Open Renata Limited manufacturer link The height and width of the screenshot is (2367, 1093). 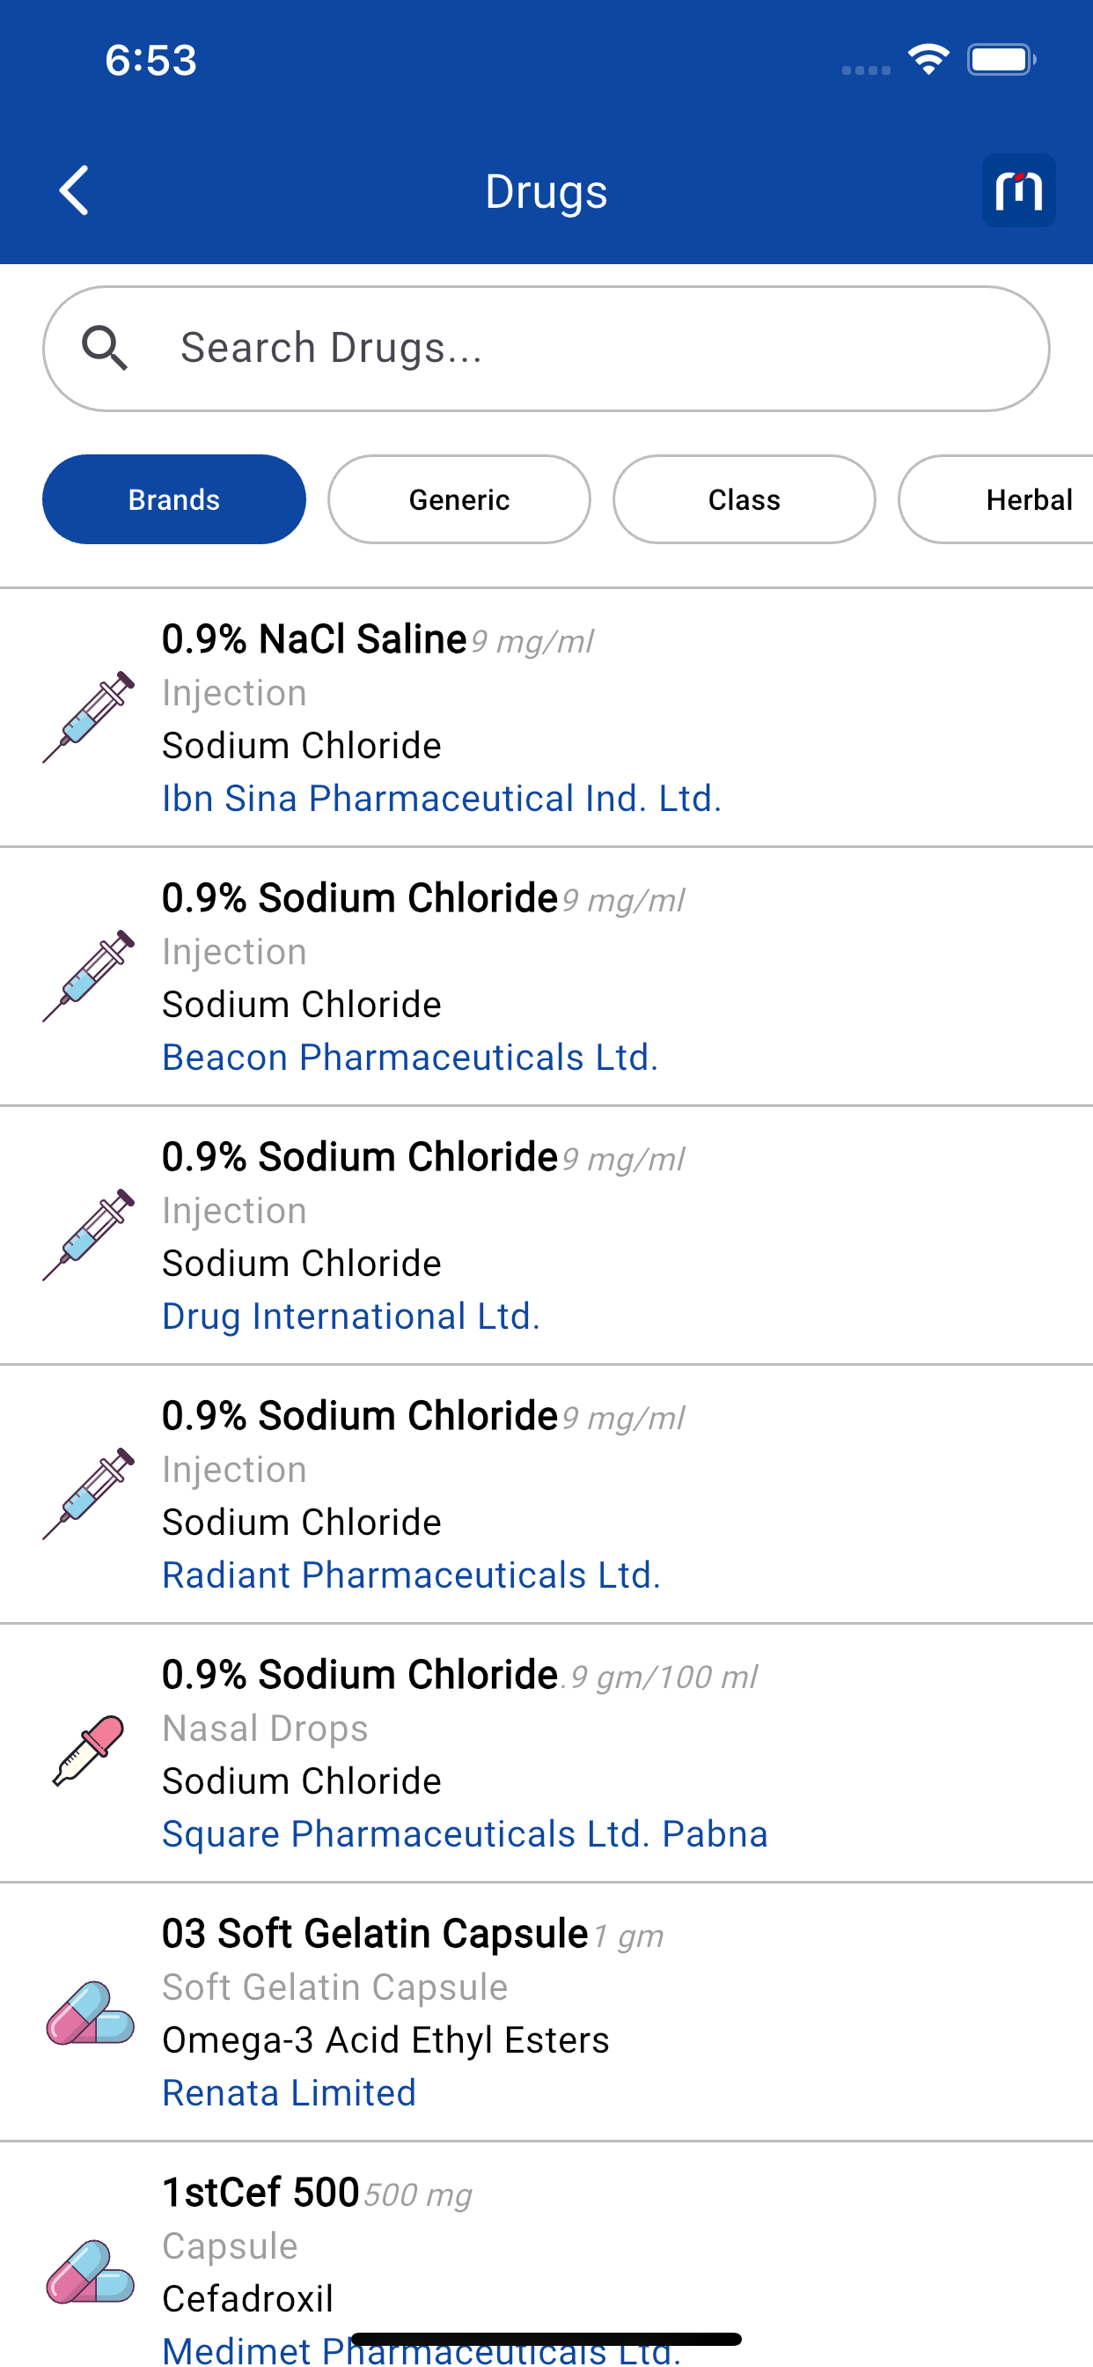coord(290,2093)
